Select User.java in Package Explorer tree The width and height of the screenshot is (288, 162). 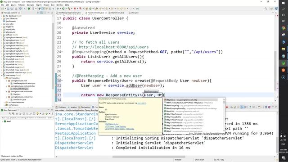[x=17, y=94]
